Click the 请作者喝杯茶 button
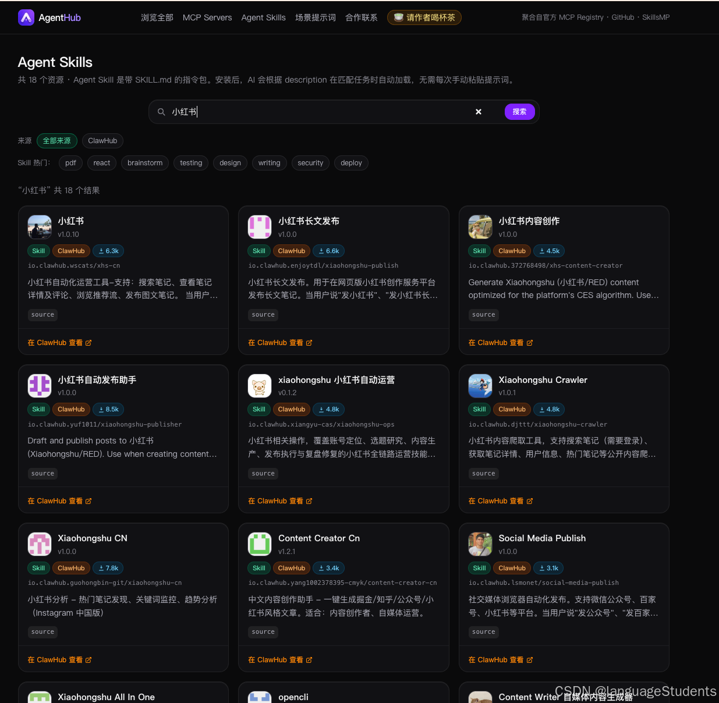Screen dimensions: 719x703 (x=424, y=17)
